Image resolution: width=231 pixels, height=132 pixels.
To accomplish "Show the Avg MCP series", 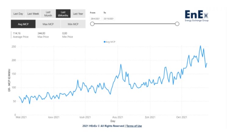I will click(x=23, y=24).
